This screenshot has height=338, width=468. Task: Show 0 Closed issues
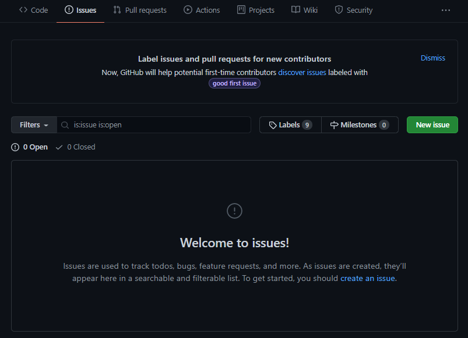(76, 147)
